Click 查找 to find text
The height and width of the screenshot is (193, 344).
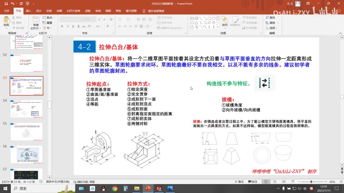pos(270,18)
